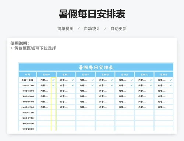Select the 18:00-19:00 time cell

(28, 123)
